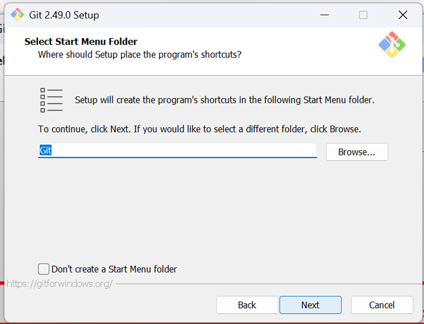The width and height of the screenshot is (424, 324).
Task: Return to the previous page with Back
Action: 247,305
